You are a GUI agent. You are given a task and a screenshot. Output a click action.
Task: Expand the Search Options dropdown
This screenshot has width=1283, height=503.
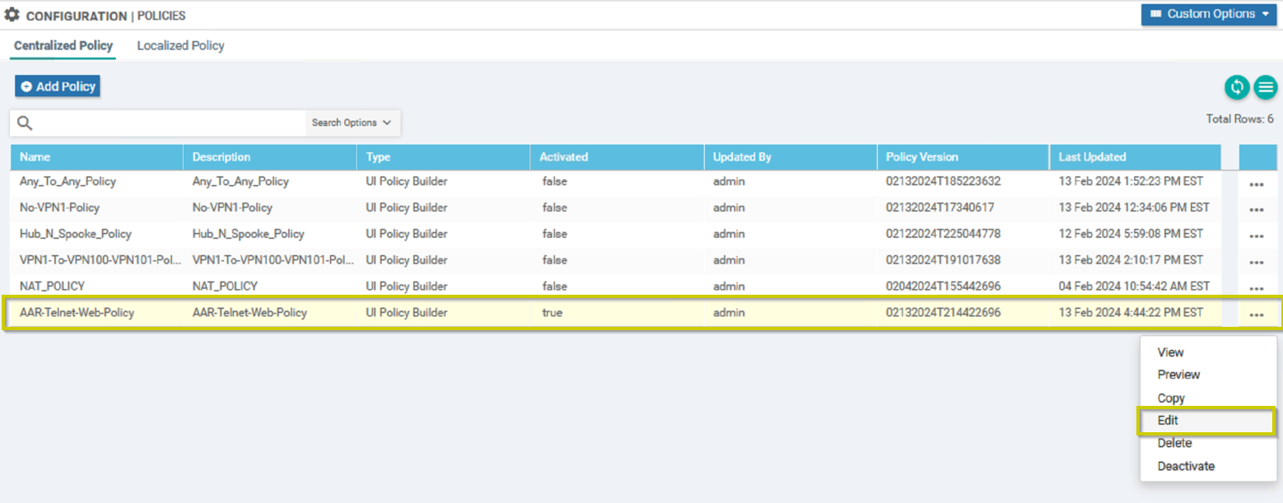coord(352,123)
